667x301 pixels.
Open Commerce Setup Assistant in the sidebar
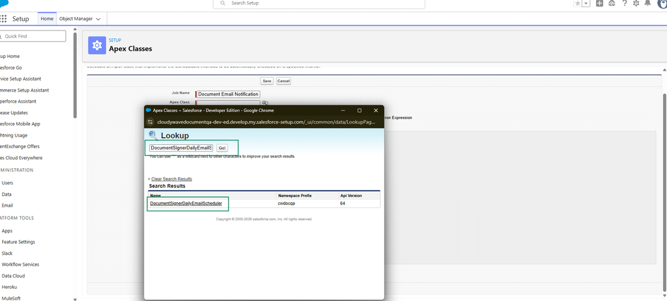(24, 90)
